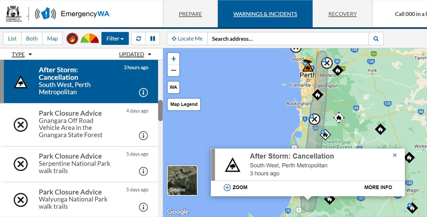This screenshot has width=427, height=217.
Task: Open the PREPARE tab
Action: (x=190, y=14)
